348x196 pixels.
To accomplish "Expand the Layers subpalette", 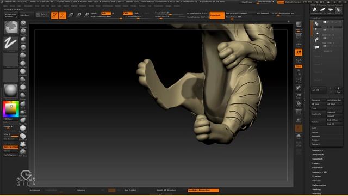I will click(316, 163).
